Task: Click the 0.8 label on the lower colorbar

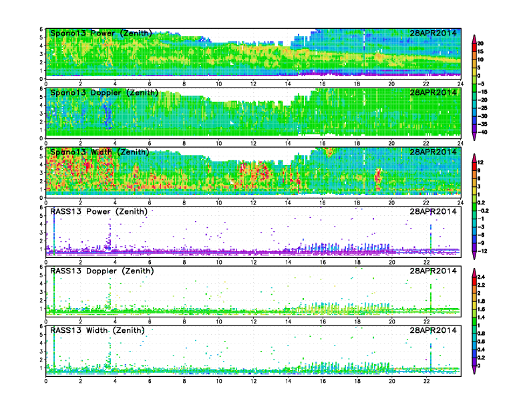Action: click(x=481, y=333)
